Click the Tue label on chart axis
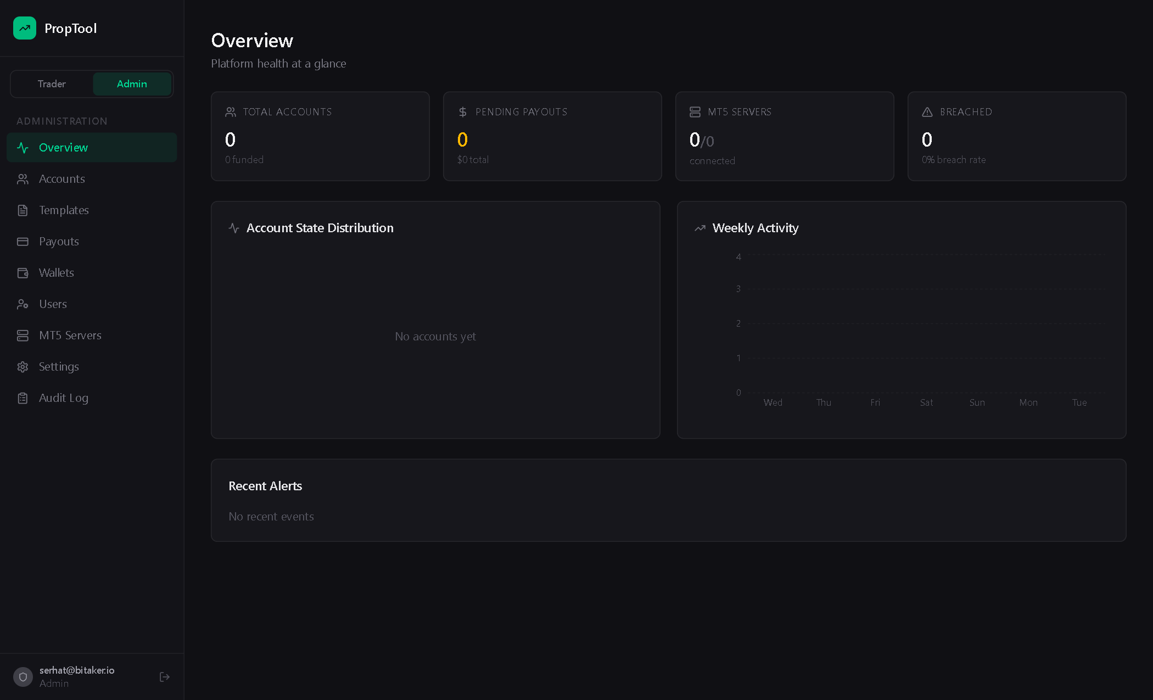Screen dimensions: 1153x700 coord(1079,402)
